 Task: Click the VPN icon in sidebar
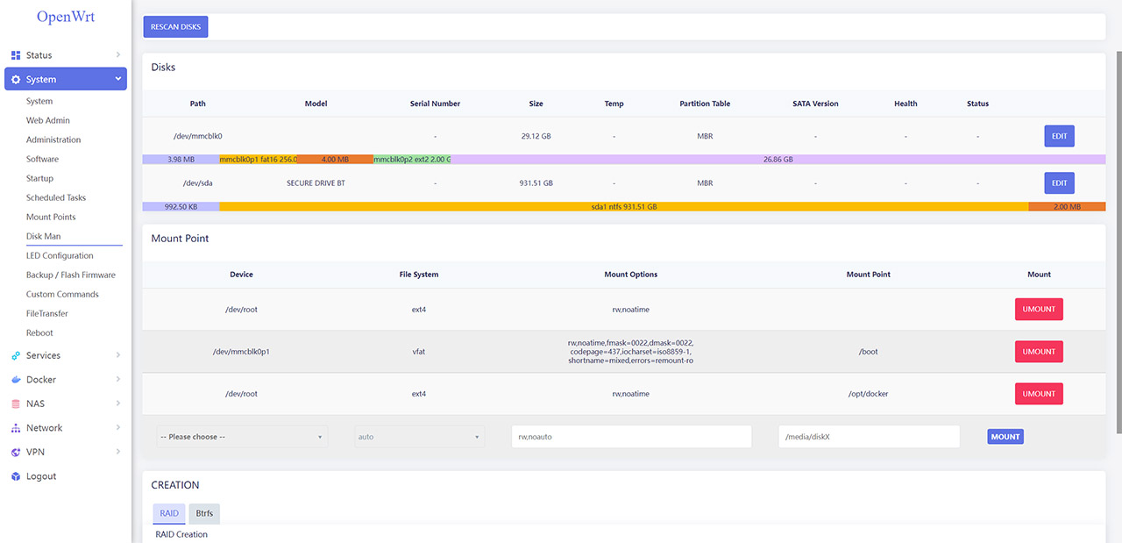tap(16, 453)
